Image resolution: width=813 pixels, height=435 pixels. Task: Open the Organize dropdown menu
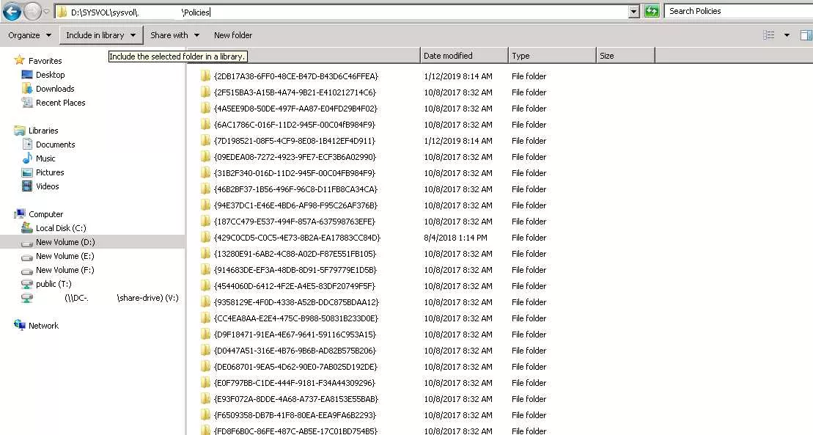click(x=30, y=35)
